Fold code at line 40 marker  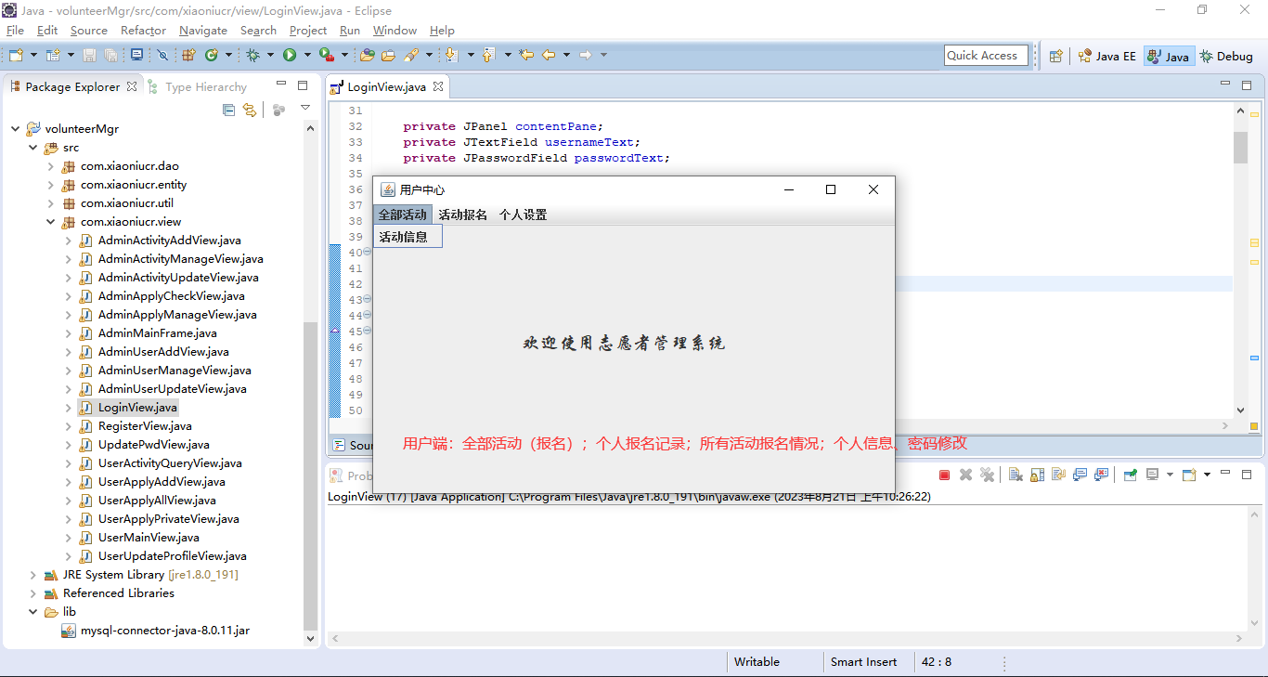[367, 252]
